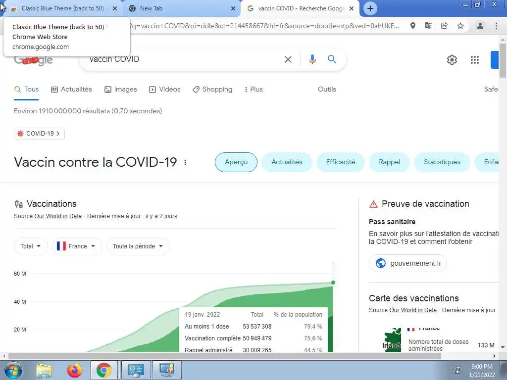Expand the Plus menu
507x380 pixels.
click(253, 90)
